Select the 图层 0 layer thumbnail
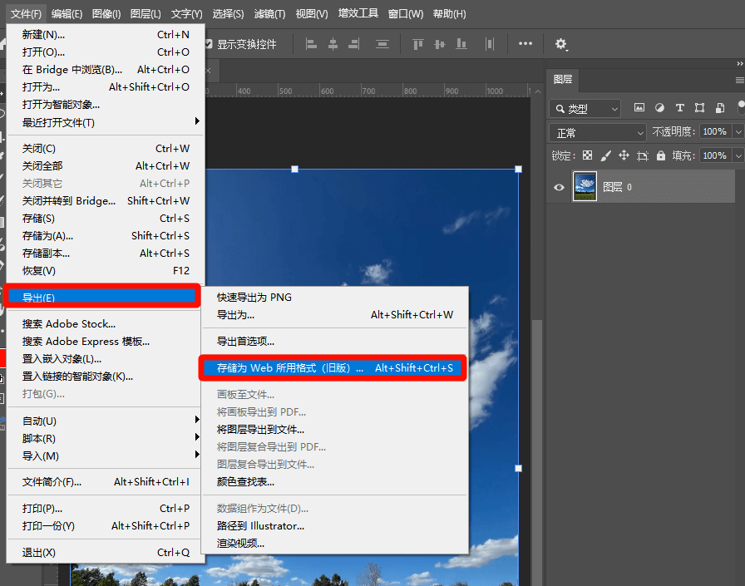Image resolution: width=745 pixels, height=586 pixels. [x=585, y=187]
